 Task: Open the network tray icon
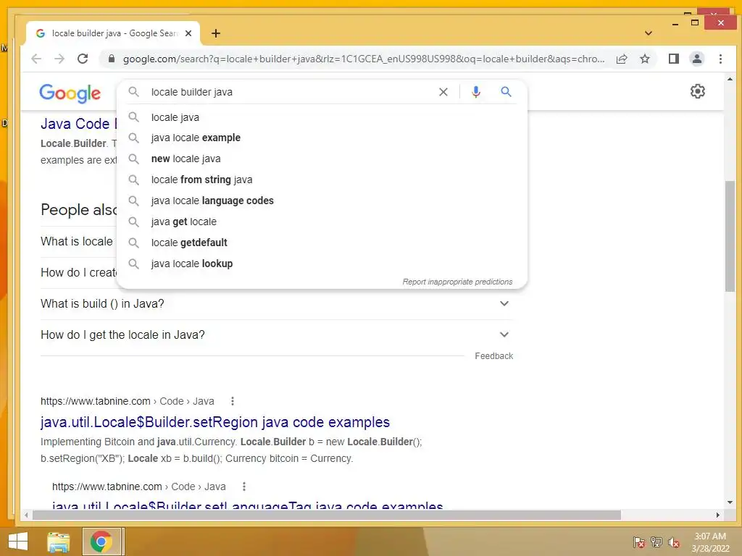coord(656,542)
